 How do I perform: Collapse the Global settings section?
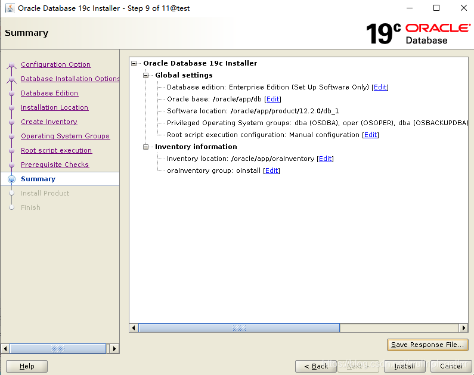pos(145,75)
